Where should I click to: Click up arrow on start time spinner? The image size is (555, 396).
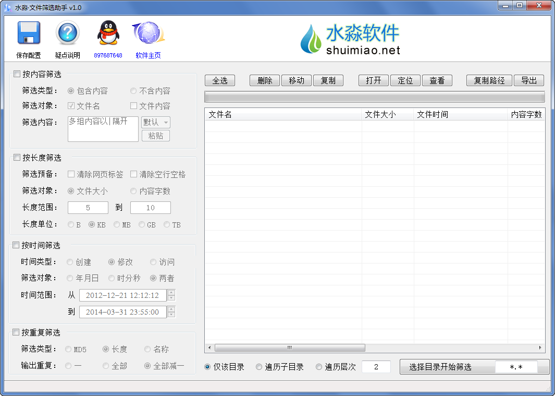(x=171, y=293)
